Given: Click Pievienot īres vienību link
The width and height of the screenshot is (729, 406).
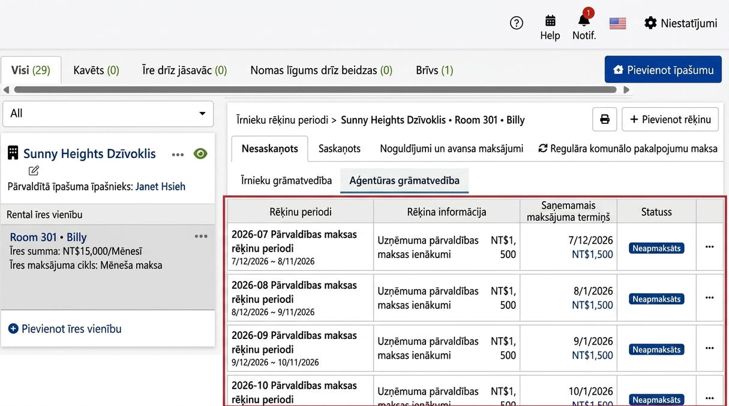Looking at the screenshot, I should 65,329.
